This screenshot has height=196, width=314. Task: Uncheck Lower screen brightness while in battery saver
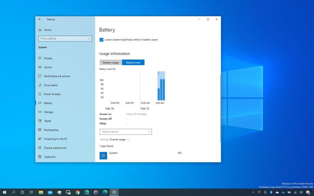[x=101, y=40]
